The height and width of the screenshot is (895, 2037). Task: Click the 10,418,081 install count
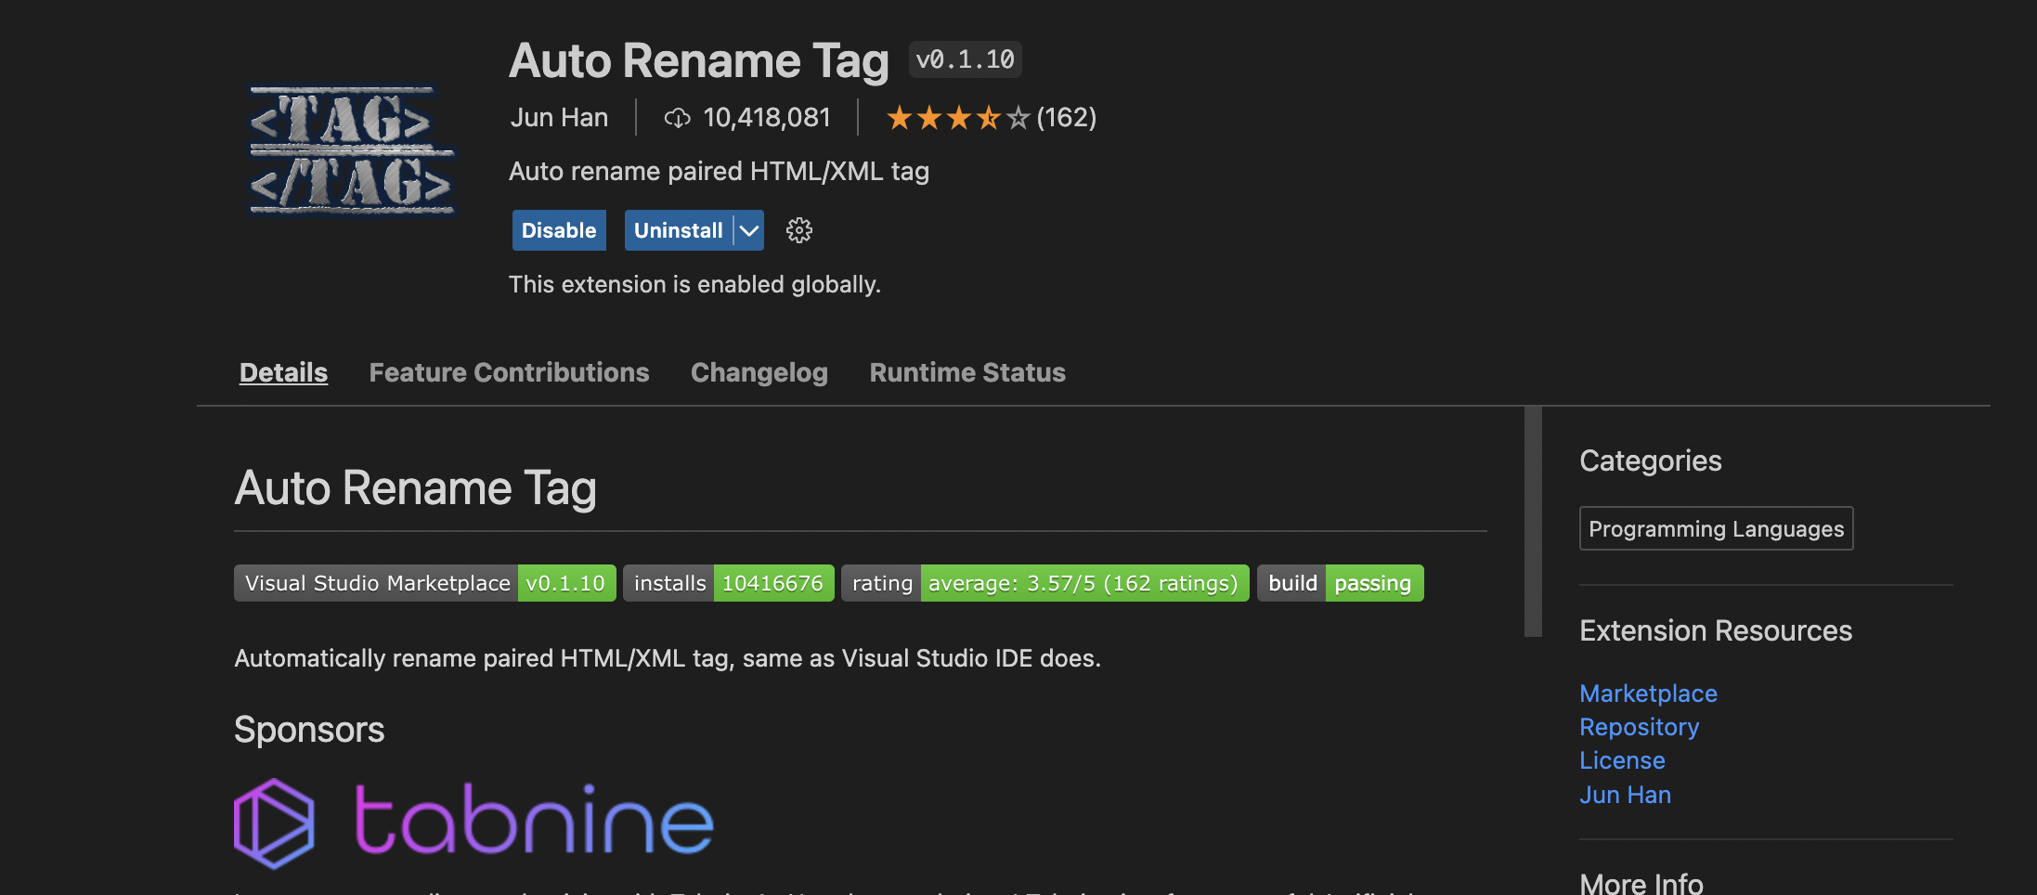click(x=767, y=118)
